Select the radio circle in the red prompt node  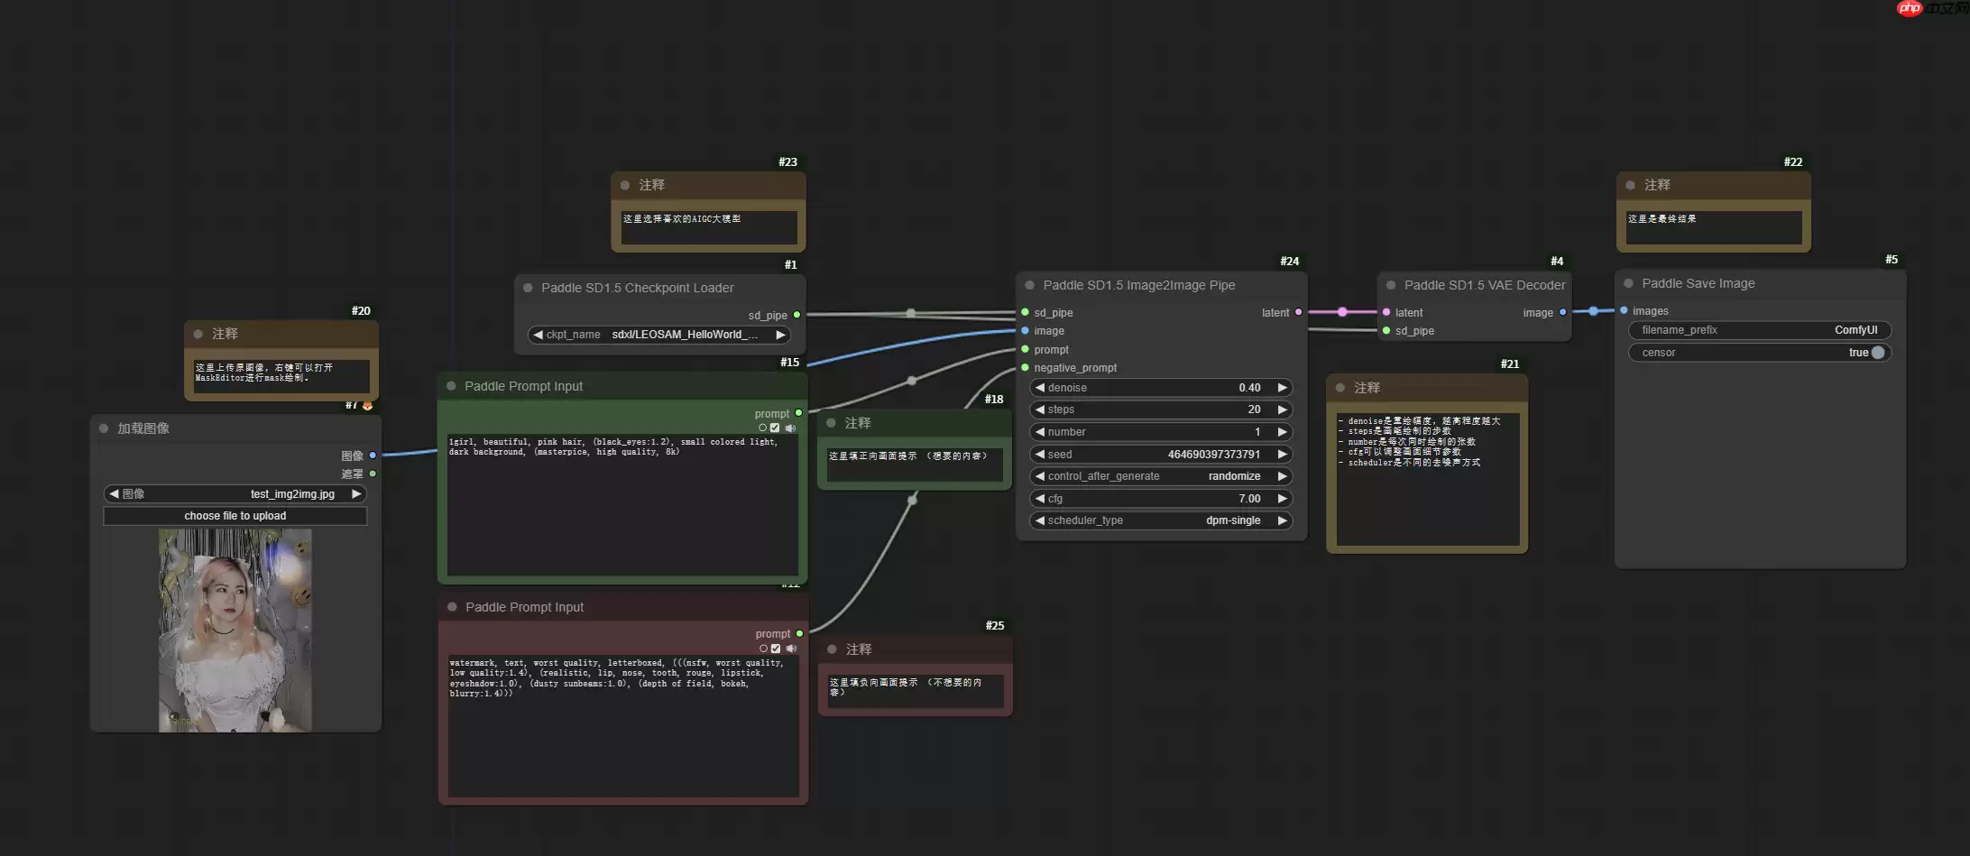[x=763, y=649]
